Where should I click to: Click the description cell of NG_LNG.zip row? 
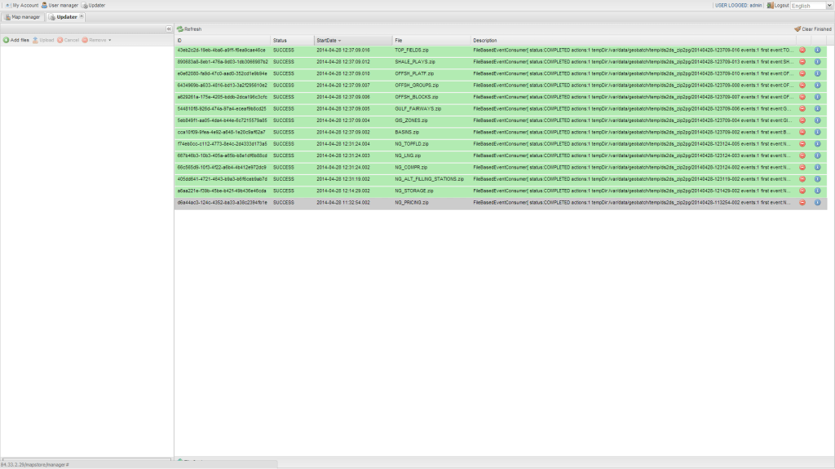tap(632, 156)
